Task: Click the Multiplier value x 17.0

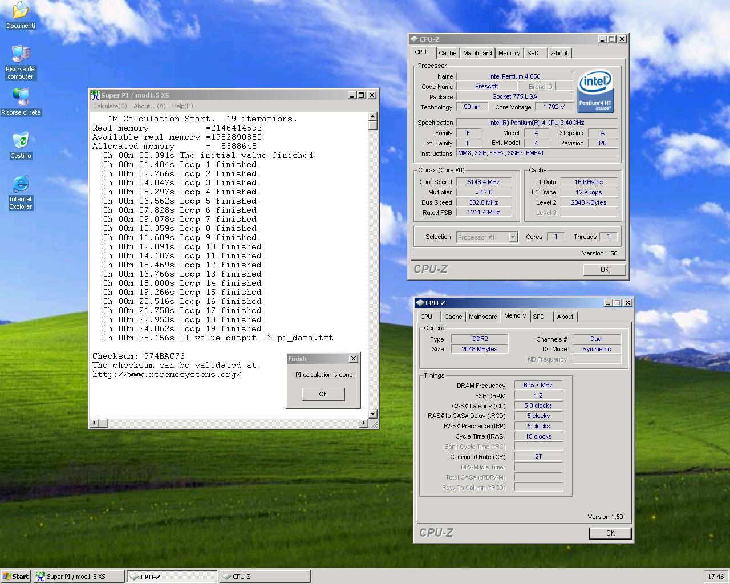Action: 484,192
